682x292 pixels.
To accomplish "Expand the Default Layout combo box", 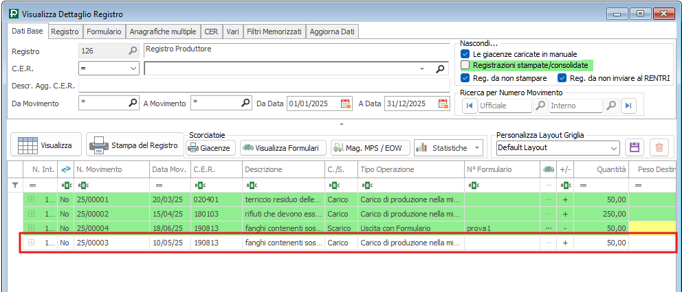I will 614,147.
